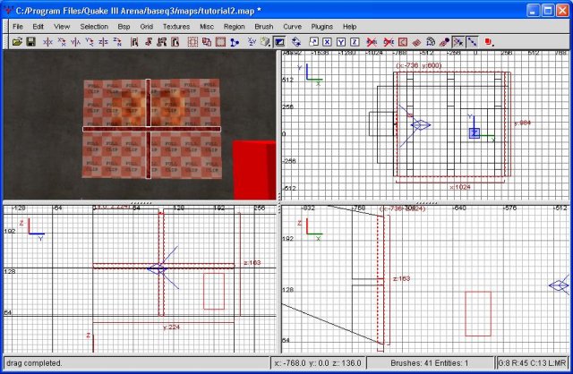
Task: Apply CSG Merge to brushes
Action: (x=207, y=42)
